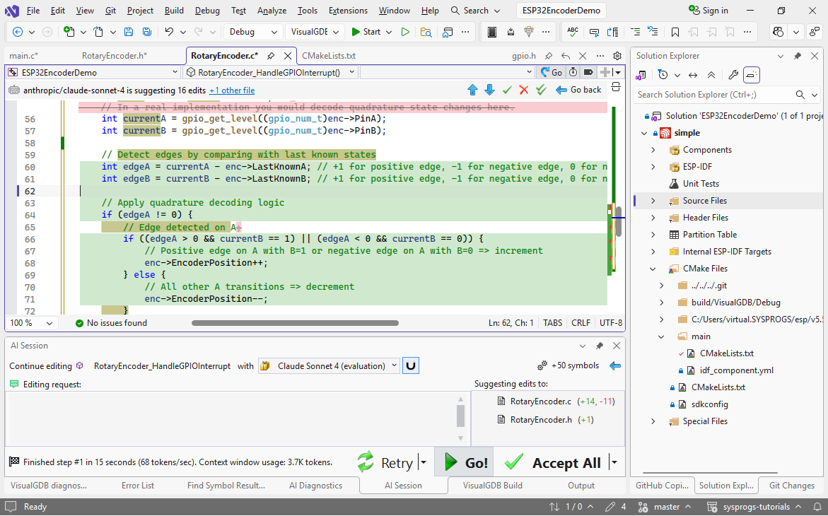Follow the '+1 other file' link

click(232, 90)
